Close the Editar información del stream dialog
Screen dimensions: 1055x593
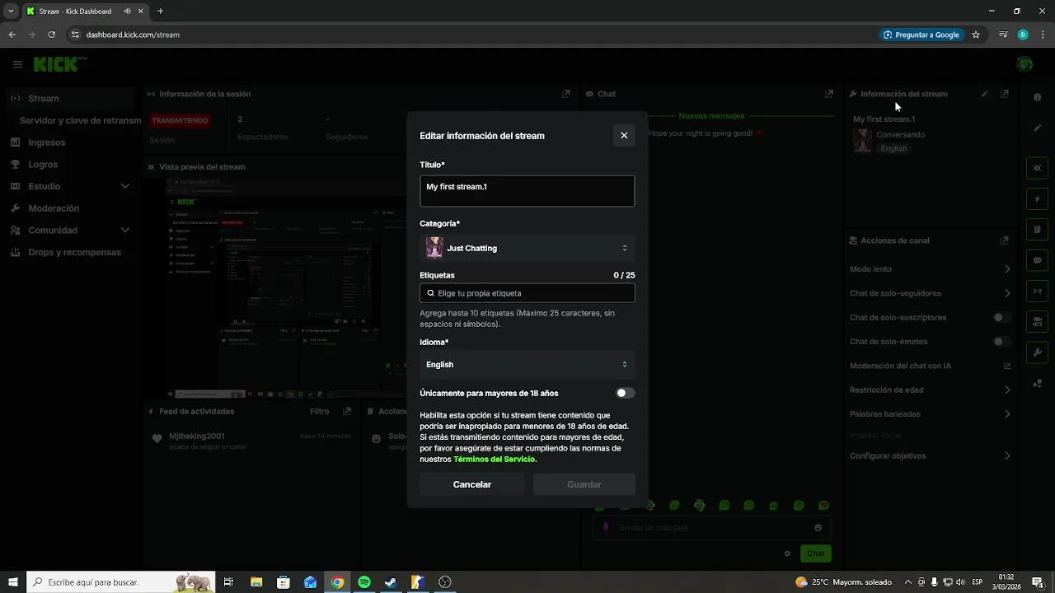click(624, 136)
